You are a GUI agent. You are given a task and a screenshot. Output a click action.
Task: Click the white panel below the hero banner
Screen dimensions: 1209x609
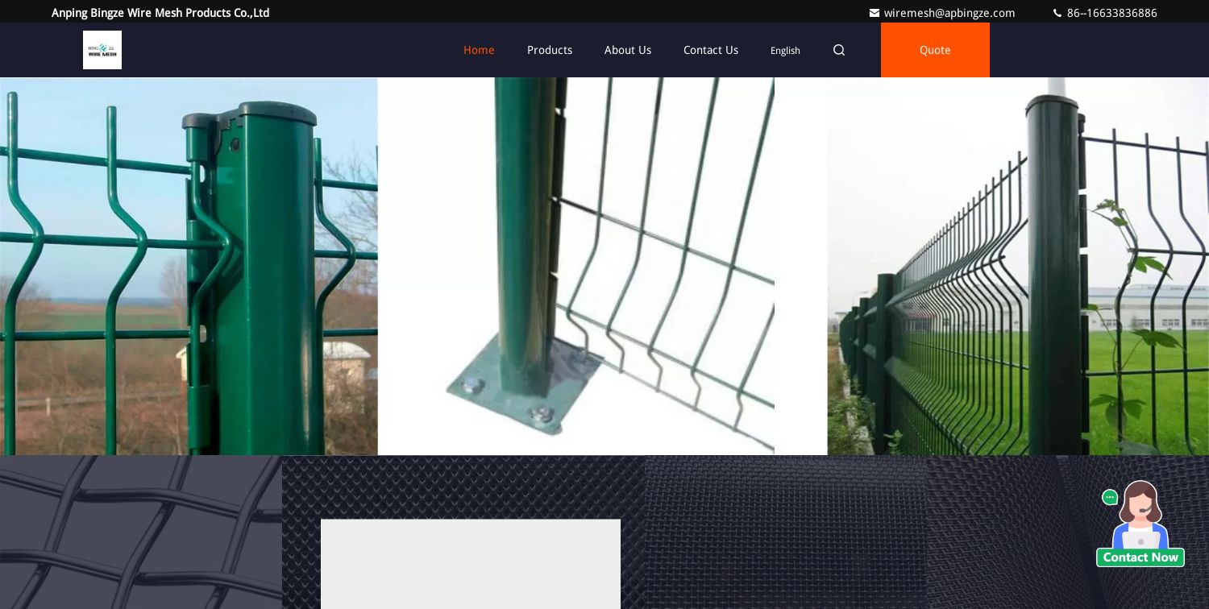click(471, 564)
